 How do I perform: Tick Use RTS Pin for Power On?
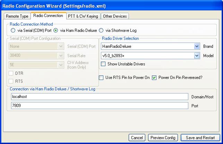click(102, 78)
